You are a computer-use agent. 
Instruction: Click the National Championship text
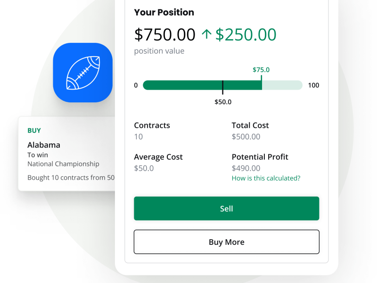coord(63,164)
